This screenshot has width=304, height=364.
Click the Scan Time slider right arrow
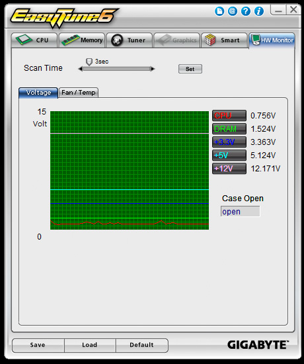(x=153, y=69)
